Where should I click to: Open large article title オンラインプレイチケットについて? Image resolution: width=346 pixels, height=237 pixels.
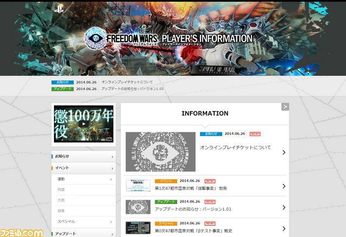point(236,147)
